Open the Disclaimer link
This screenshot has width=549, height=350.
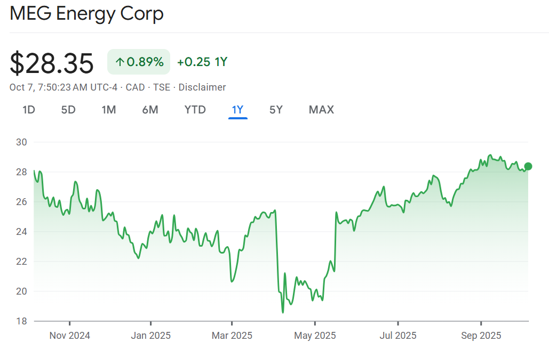point(202,87)
